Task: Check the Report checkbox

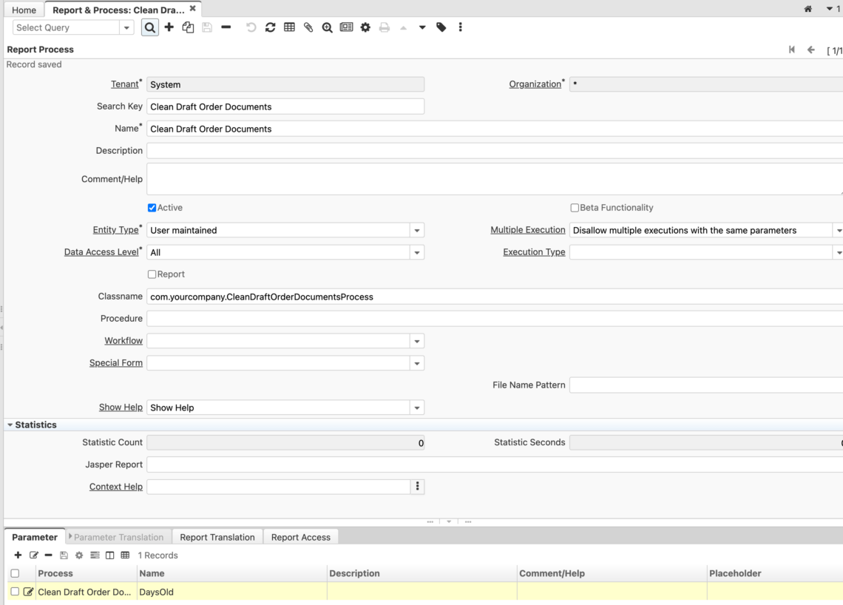Action: (x=152, y=274)
